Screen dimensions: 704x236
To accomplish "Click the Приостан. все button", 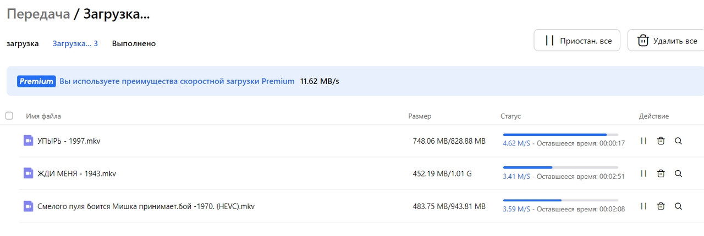I will click(577, 41).
